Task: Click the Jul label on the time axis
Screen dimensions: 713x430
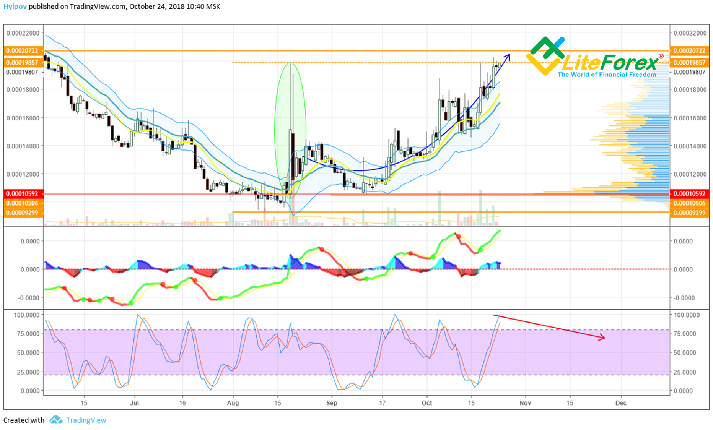Action: coord(134,403)
